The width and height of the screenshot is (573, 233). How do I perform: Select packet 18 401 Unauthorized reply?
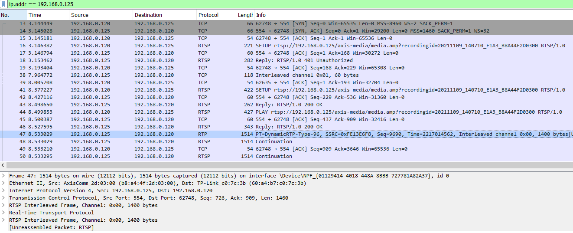pos(286,60)
